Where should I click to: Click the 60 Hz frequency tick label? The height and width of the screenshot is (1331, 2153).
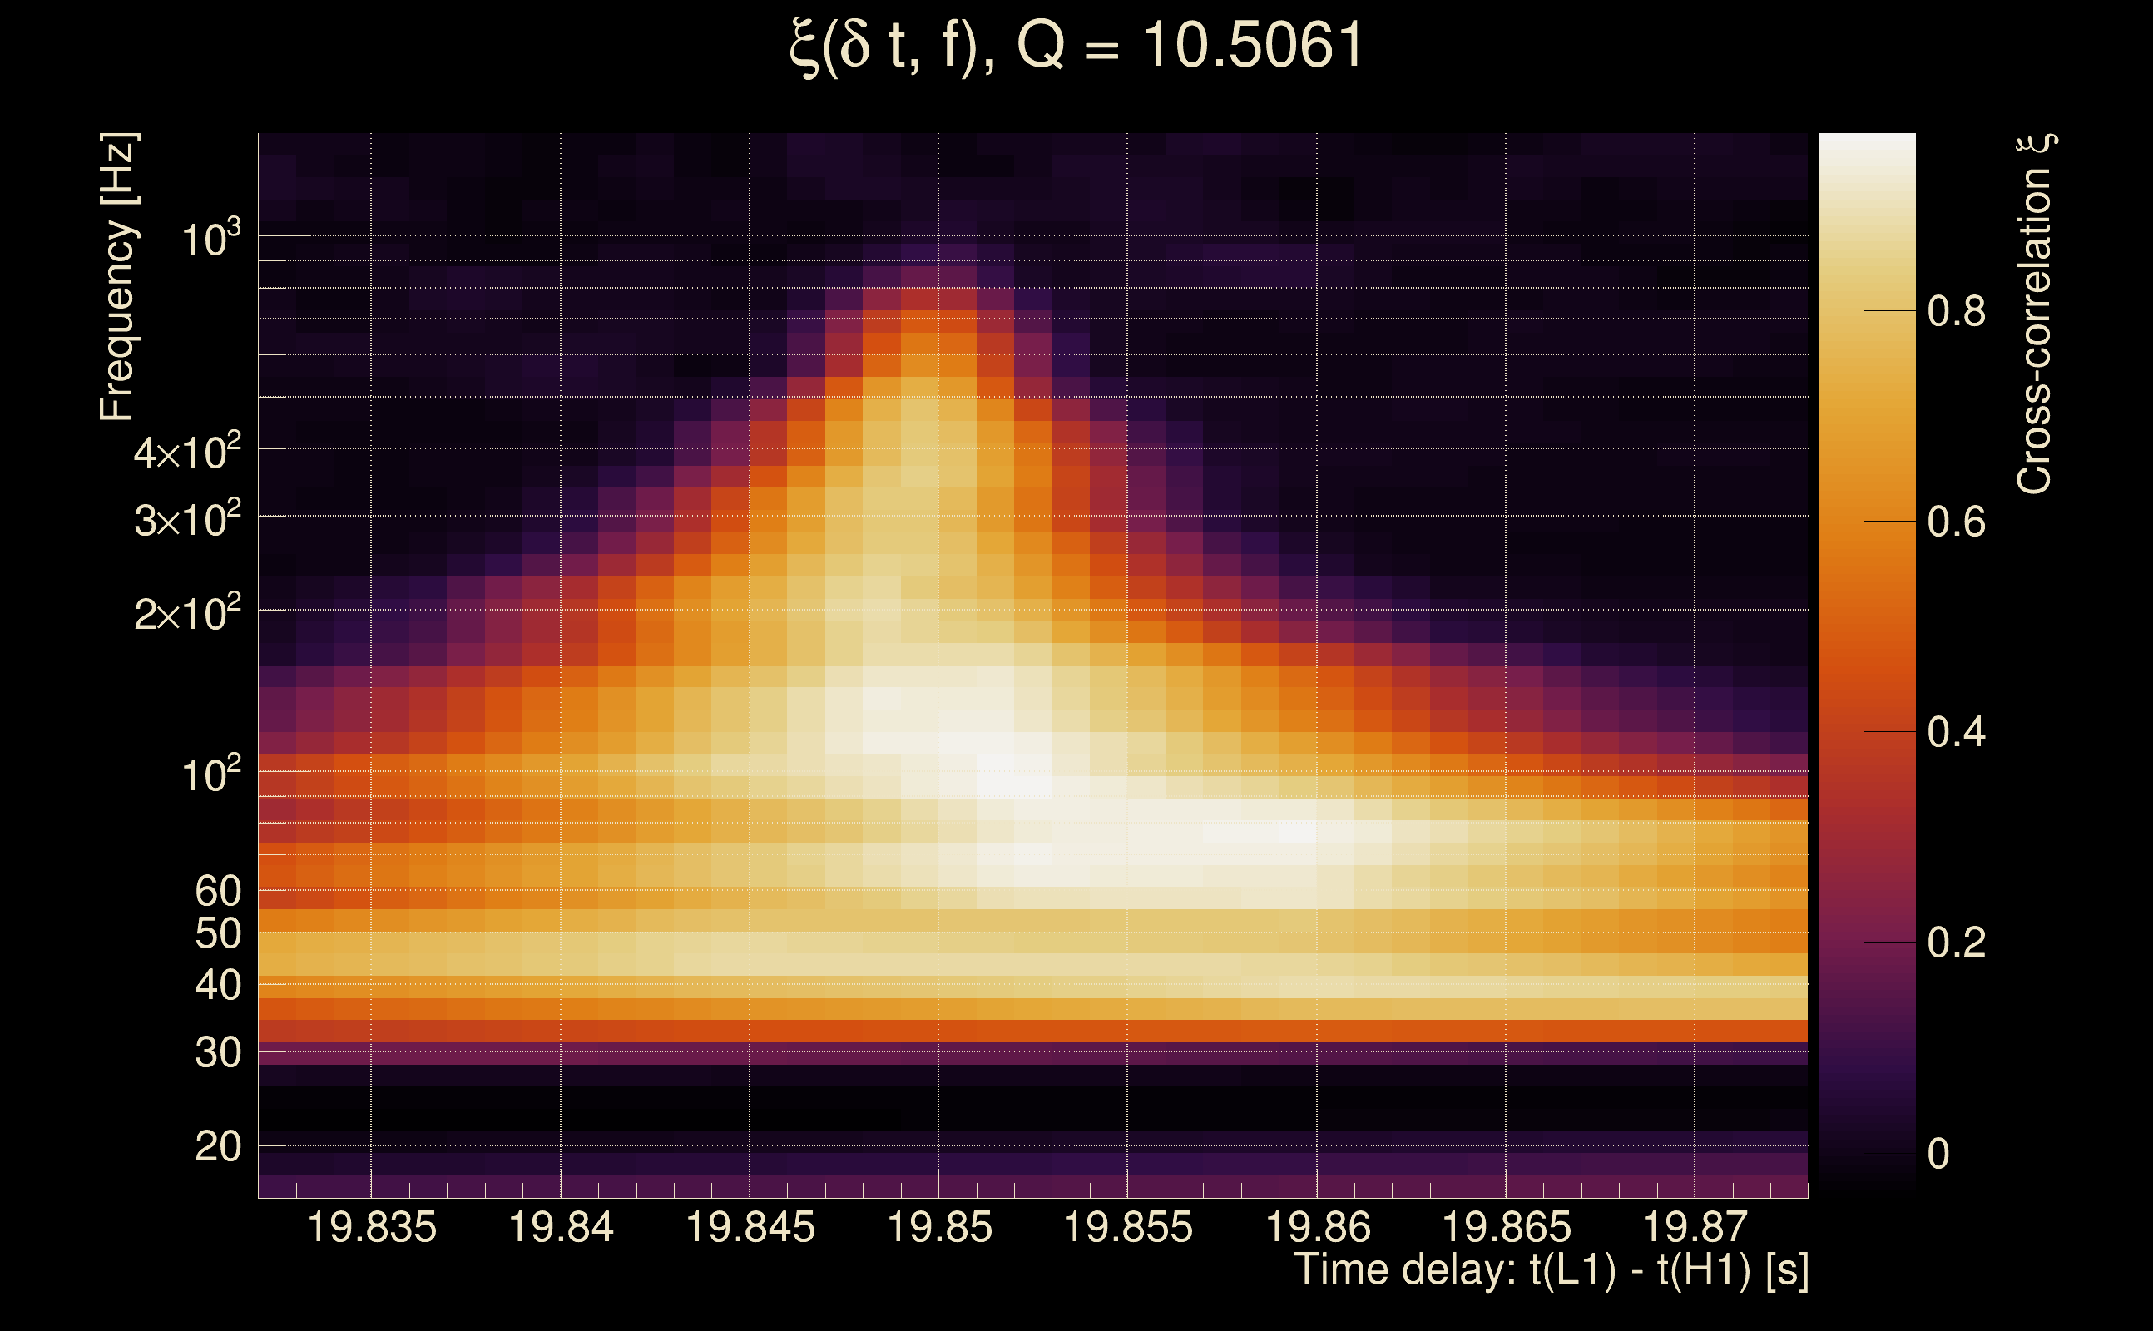click(x=217, y=891)
